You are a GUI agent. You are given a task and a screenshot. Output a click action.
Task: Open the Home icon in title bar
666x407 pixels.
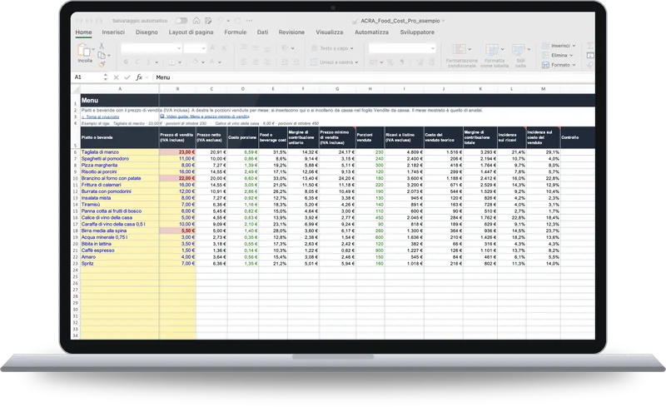pos(196,21)
